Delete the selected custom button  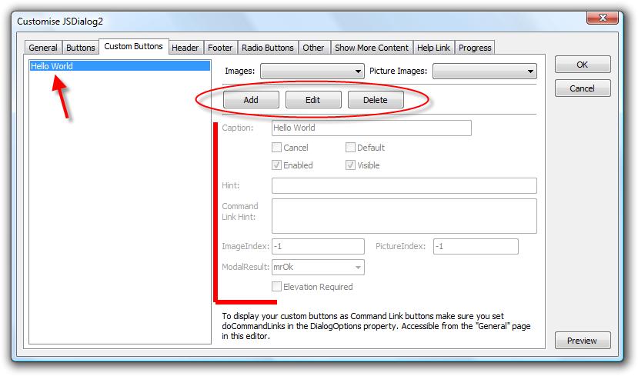tap(376, 100)
